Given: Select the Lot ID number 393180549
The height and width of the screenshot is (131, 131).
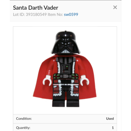Looking at the screenshot, I should tap(36, 14).
